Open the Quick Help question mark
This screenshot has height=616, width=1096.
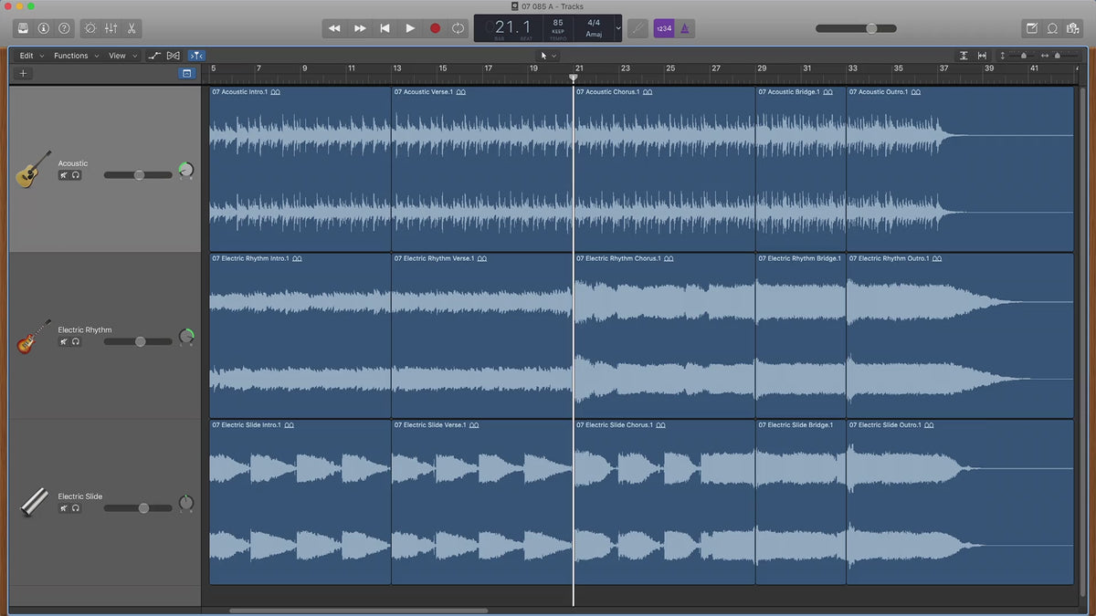64,28
